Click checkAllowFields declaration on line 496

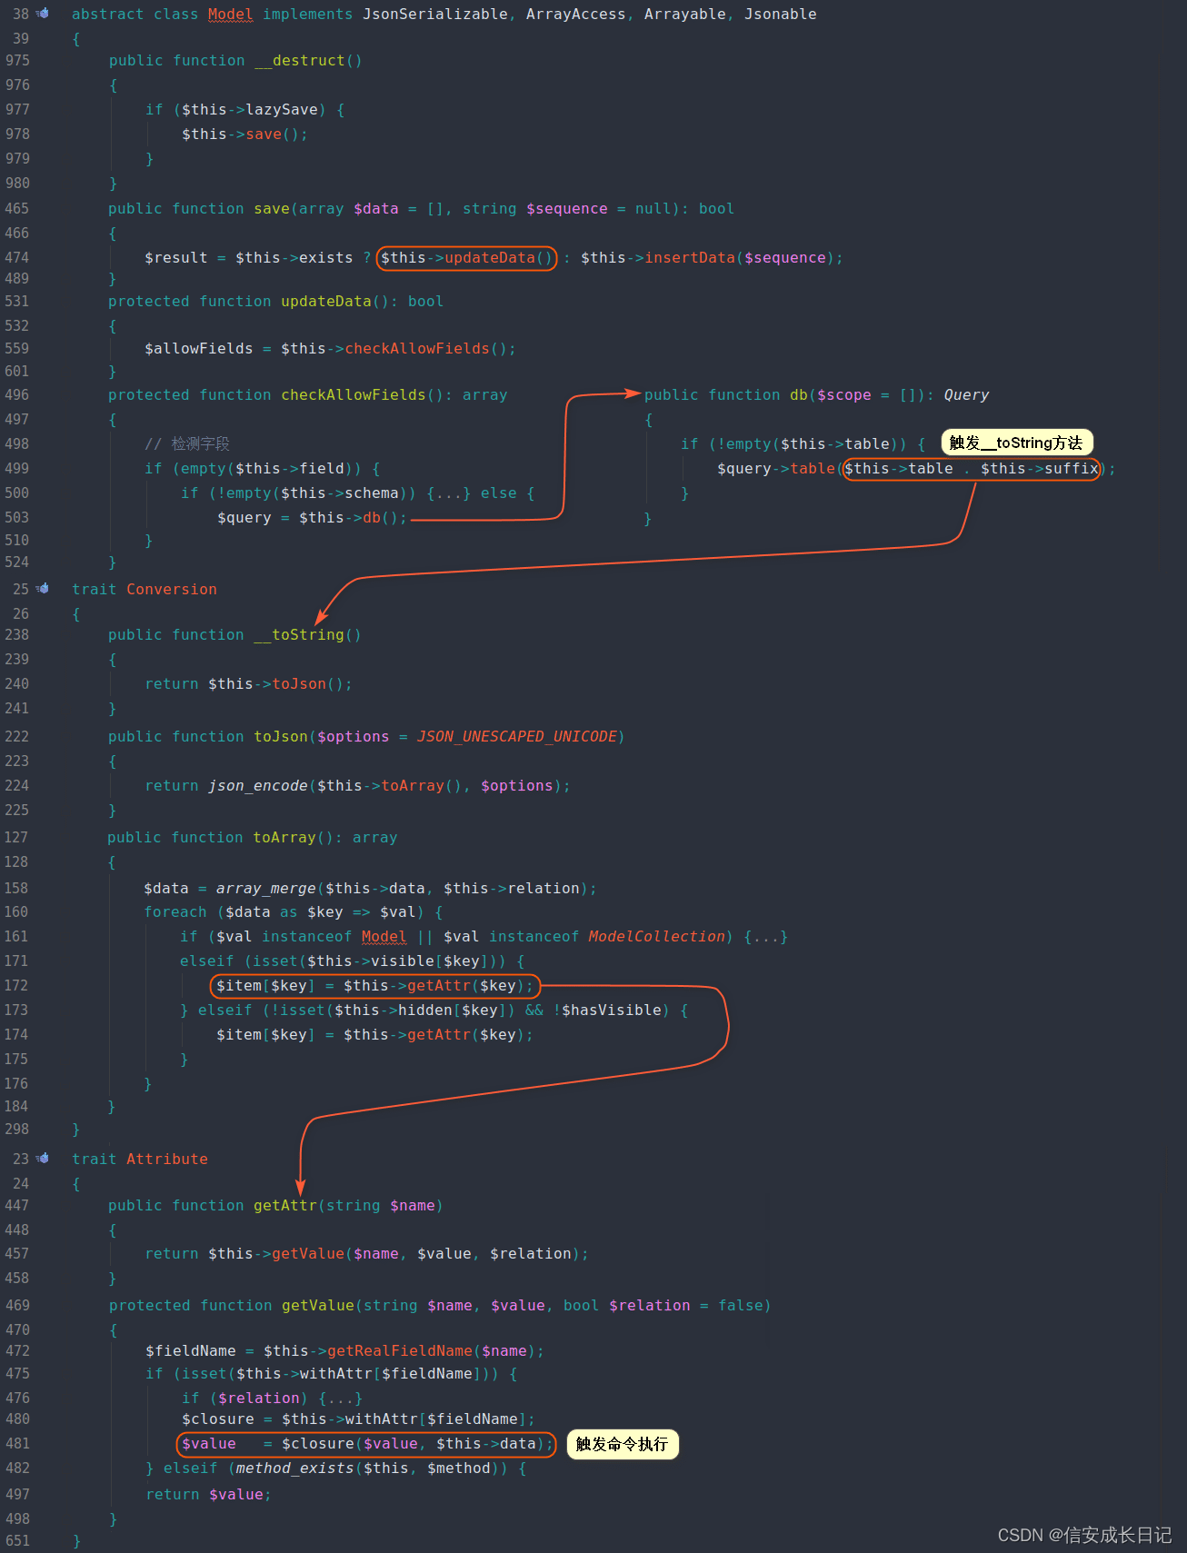(354, 395)
